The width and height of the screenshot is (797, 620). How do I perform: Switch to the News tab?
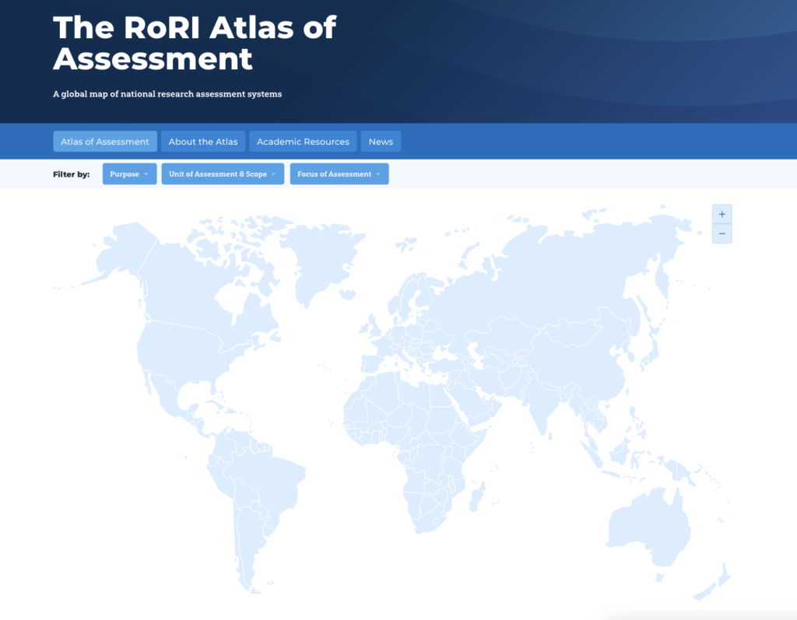point(381,142)
